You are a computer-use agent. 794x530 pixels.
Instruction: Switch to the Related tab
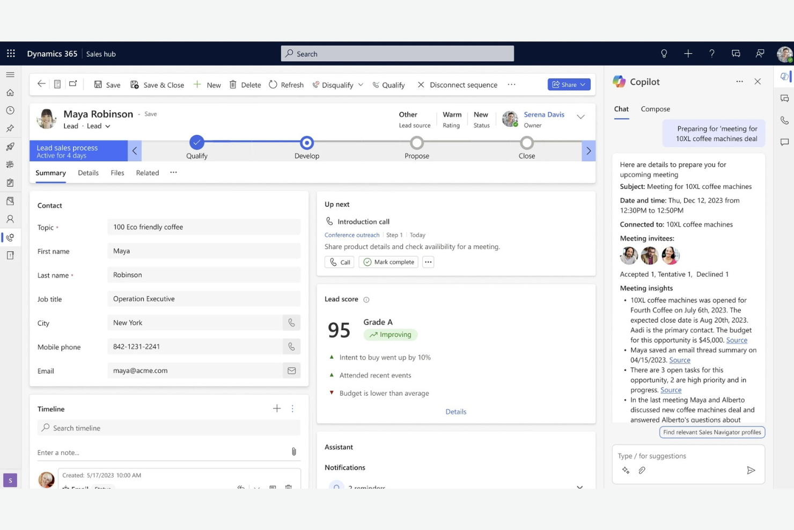click(x=148, y=173)
